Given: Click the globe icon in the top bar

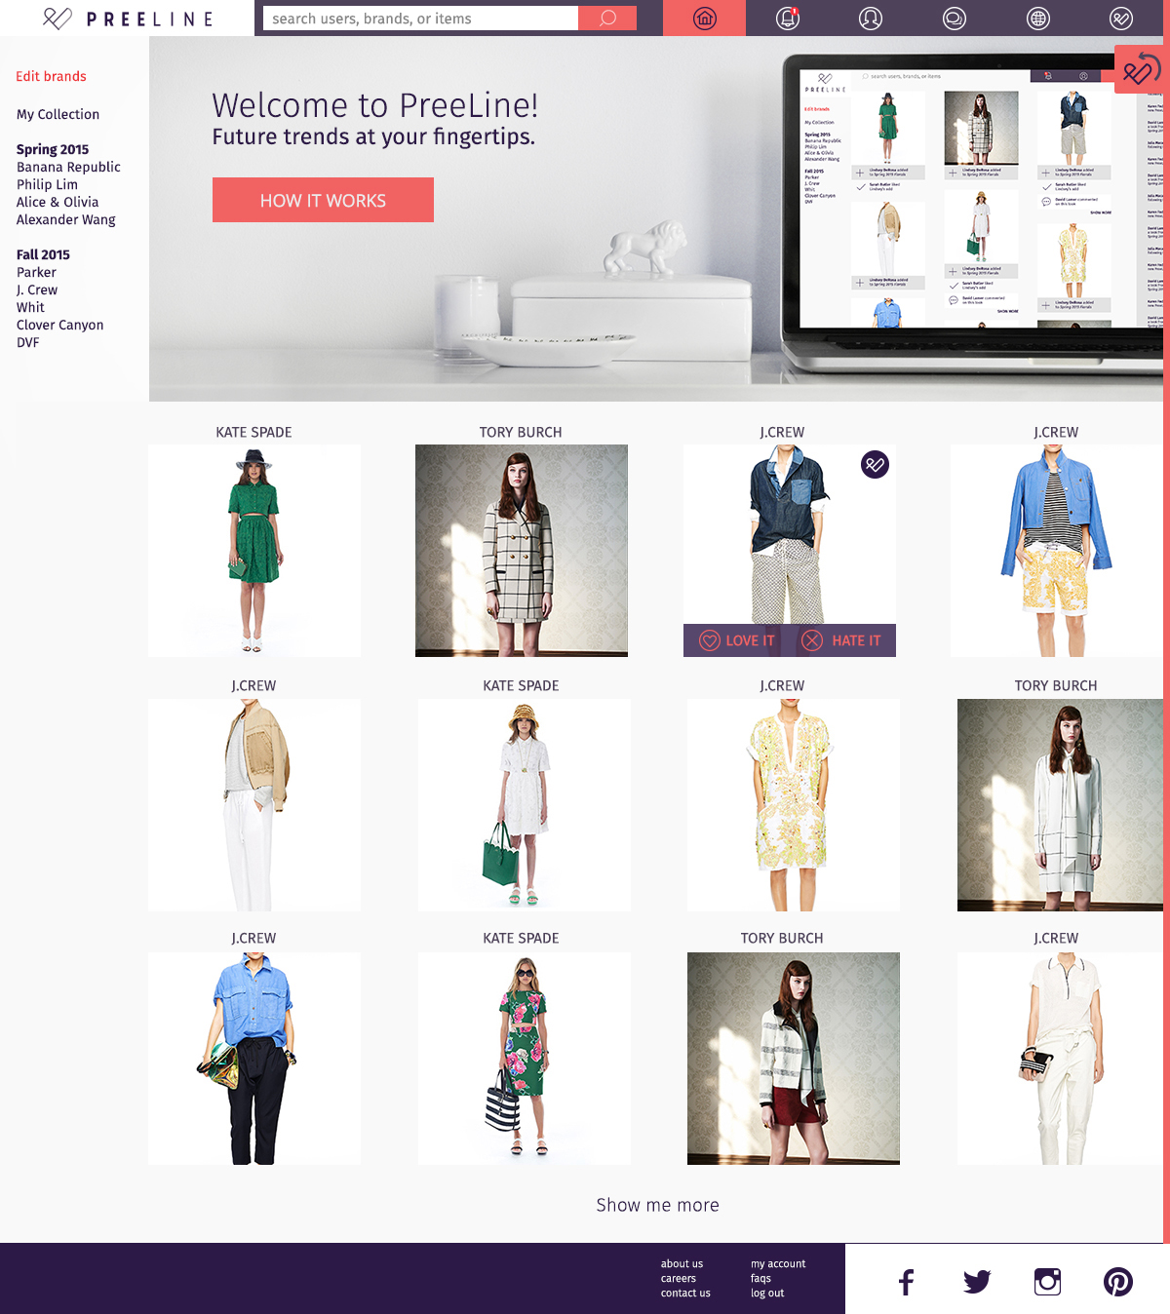Looking at the screenshot, I should click(x=1037, y=19).
